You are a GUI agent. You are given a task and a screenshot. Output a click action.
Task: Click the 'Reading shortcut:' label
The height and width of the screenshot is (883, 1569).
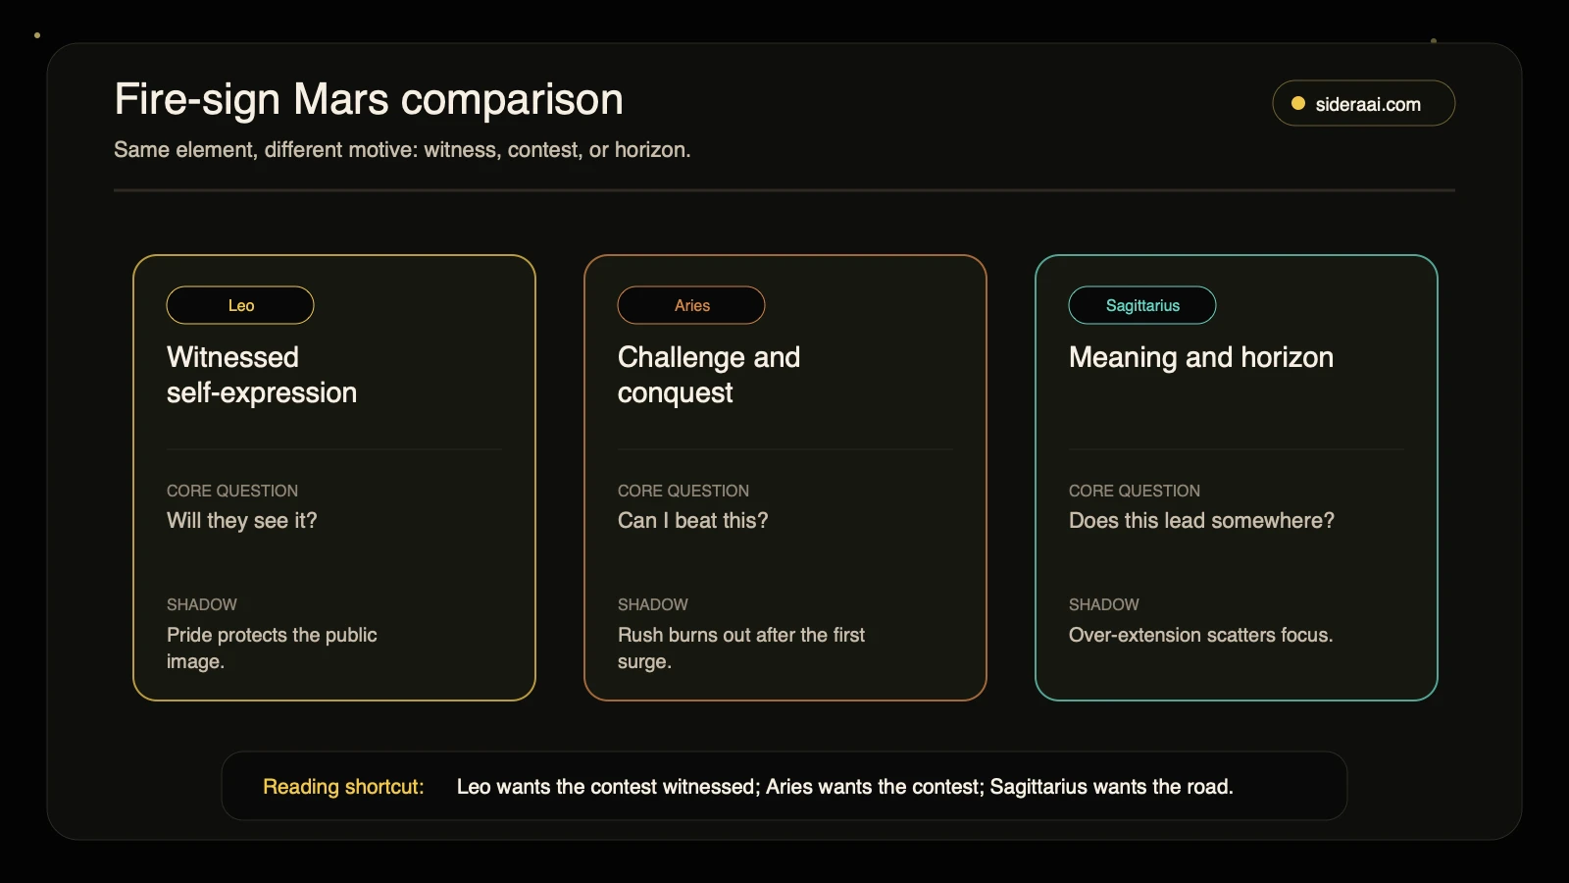343,787
